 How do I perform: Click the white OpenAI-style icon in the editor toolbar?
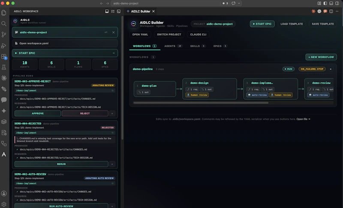[x=319, y=11]
